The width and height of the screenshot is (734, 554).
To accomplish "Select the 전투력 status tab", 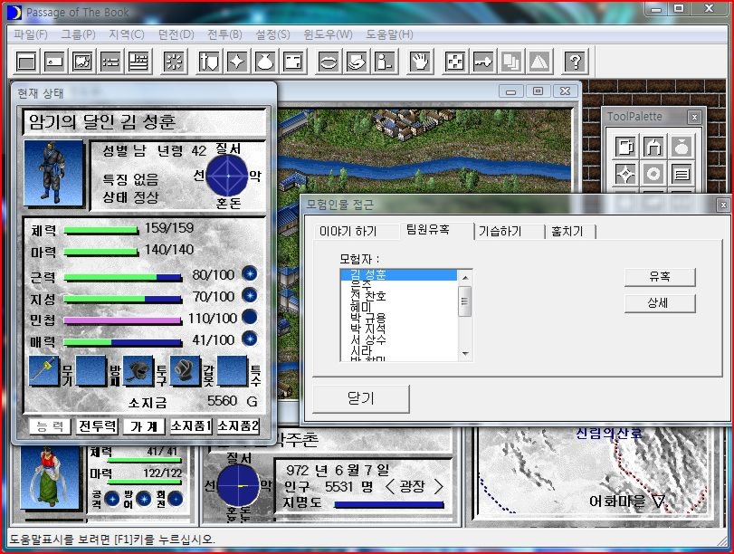I will pyautogui.click(x=98, y=426).
